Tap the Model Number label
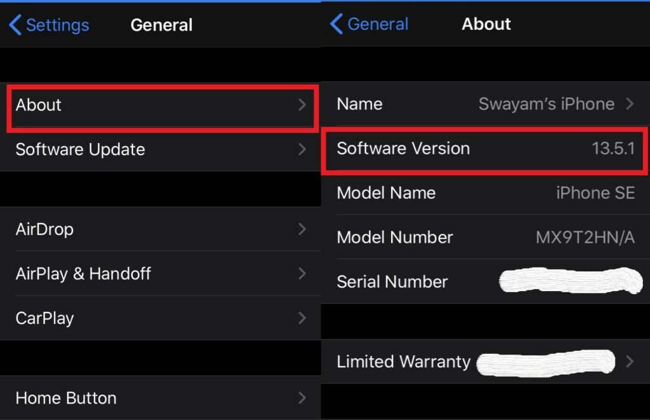Image resolution: width=650 pixels, height=420 pixels. pos(395,238)
